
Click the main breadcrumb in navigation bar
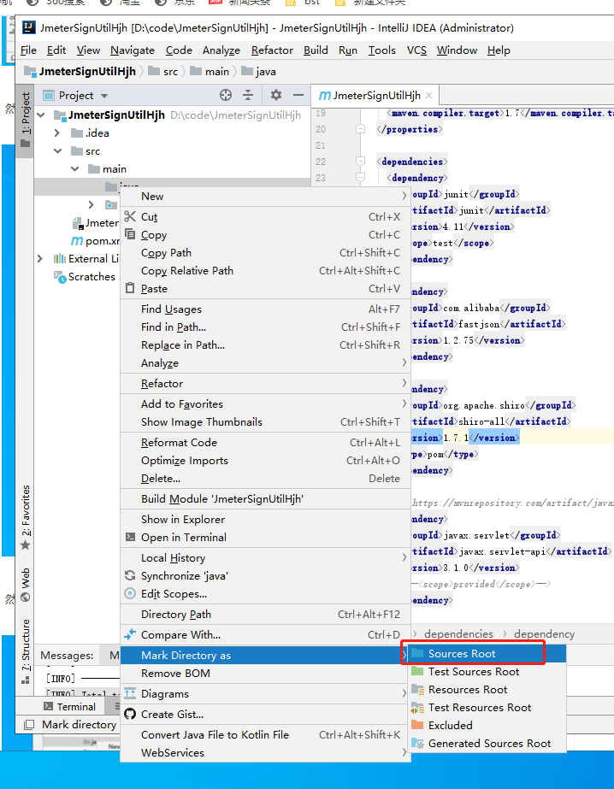[210, 72]
